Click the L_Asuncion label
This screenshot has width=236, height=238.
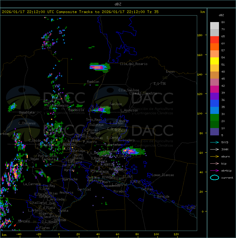click(129, 110)
